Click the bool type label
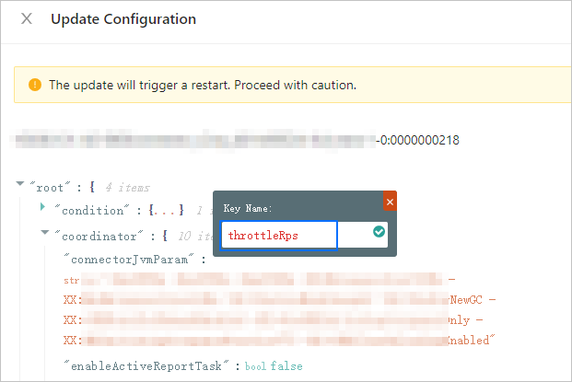 [x=257, y=366]
